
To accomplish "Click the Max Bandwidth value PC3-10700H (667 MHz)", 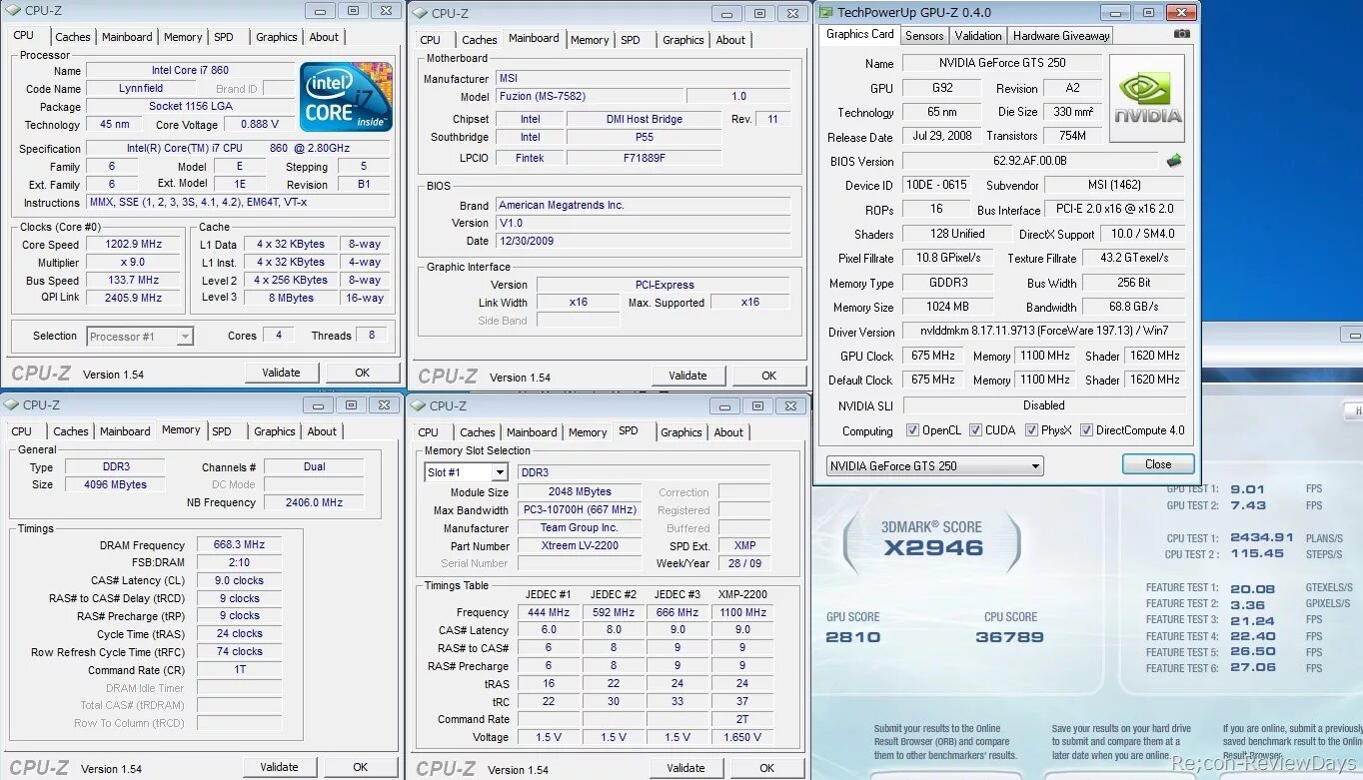I will click(x=580, y=510).
